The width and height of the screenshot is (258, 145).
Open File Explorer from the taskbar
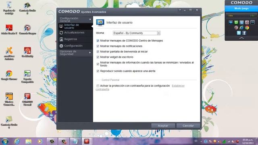point(29,141)
